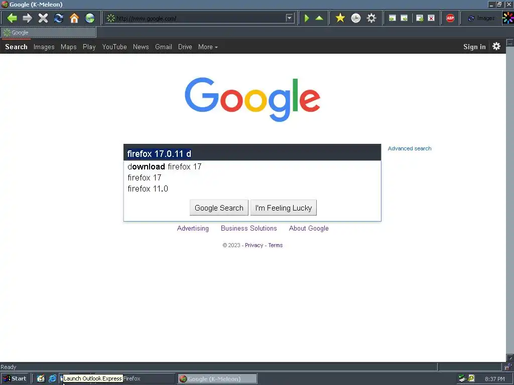Click the yellow system tray icon beside the clock
Screen dimensions: 514x385
(x=471, y=378)
